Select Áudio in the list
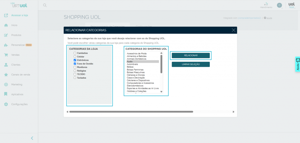 (143, 62)
